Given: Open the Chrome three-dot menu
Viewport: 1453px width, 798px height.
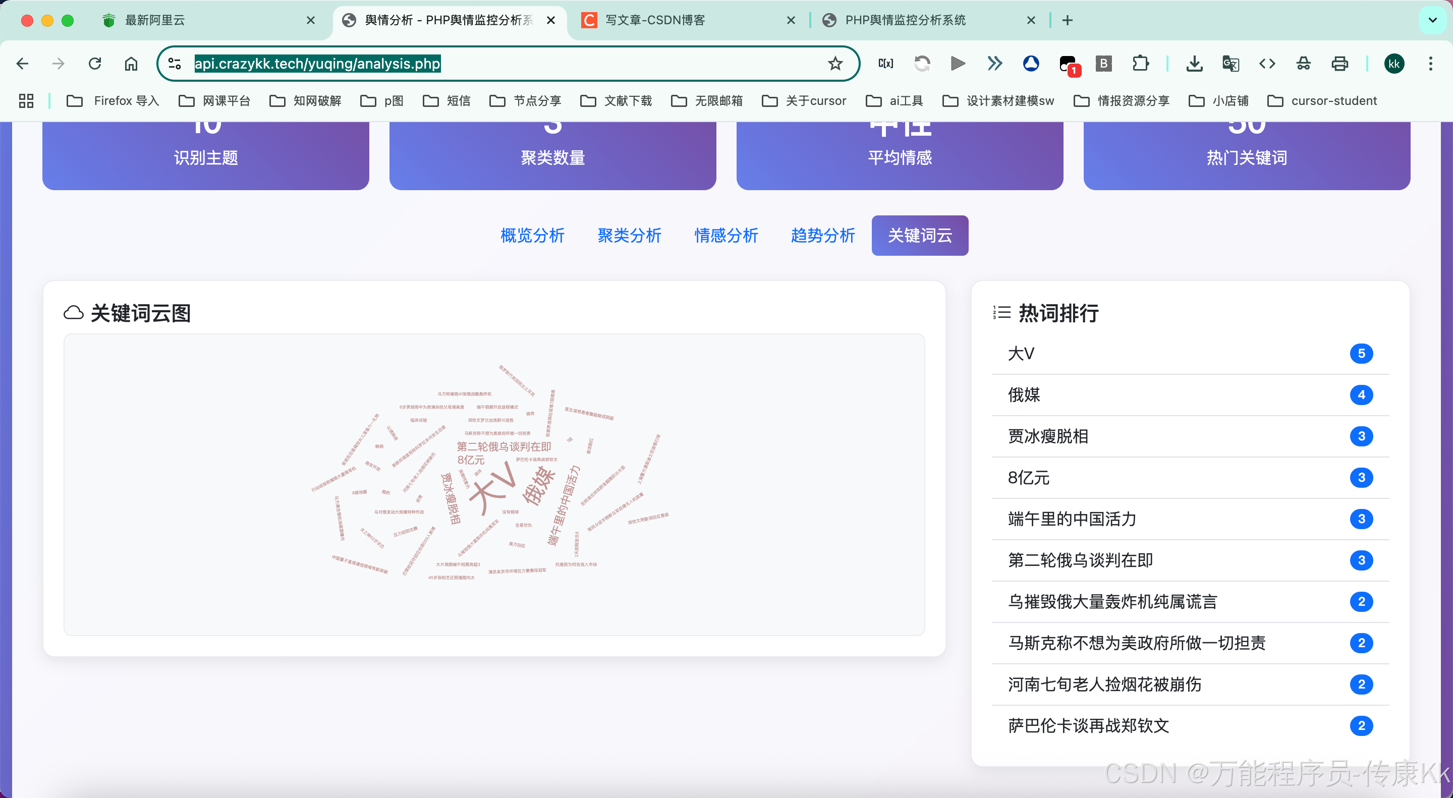Looking at the screenshot, I should point(1430,64).
